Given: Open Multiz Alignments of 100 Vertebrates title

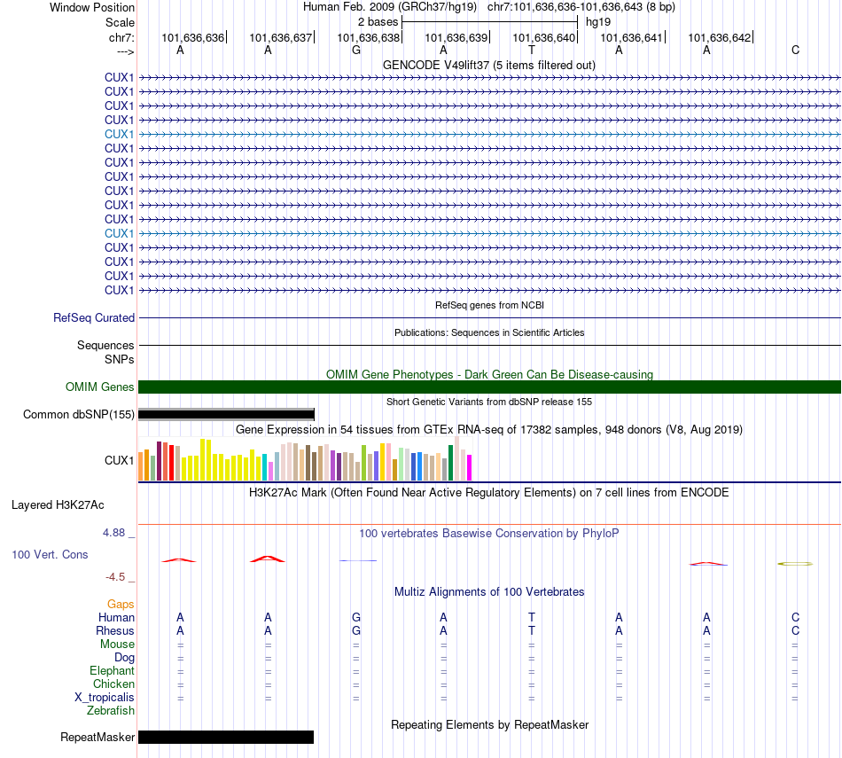Looking at the screenshot, I should [x=489, y=592].
